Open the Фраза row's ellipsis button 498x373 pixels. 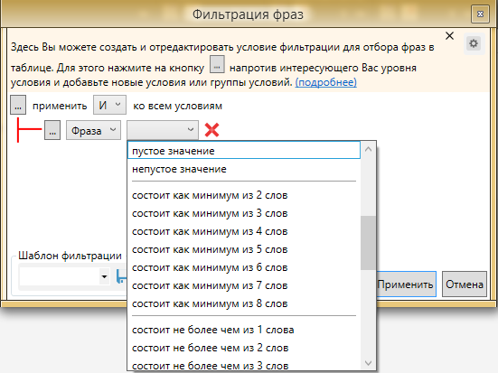tap(52, 130)
